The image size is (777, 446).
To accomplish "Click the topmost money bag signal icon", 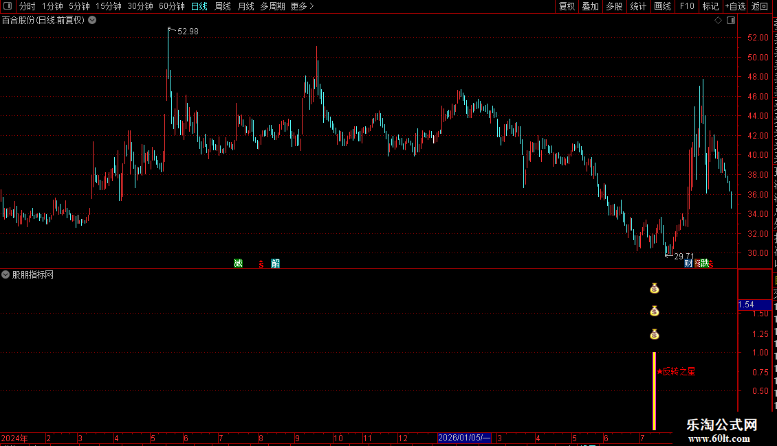I will pos(655,288).
